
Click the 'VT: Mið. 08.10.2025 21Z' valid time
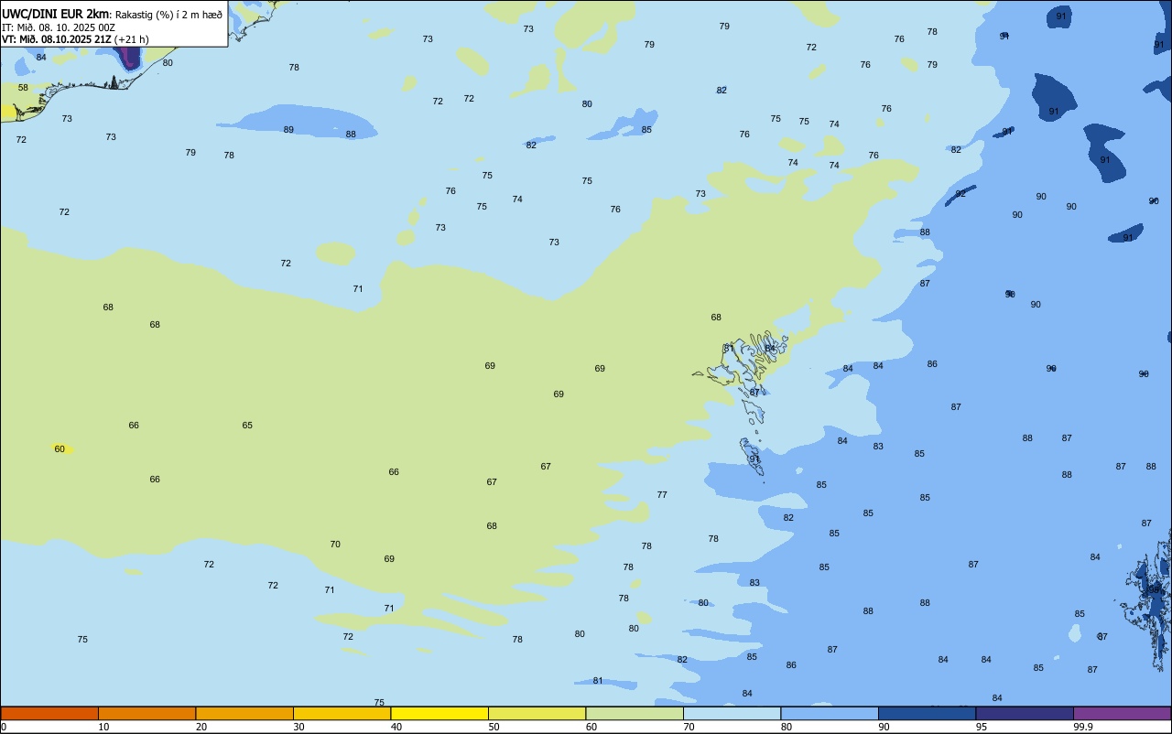click(x=57, y=39)
